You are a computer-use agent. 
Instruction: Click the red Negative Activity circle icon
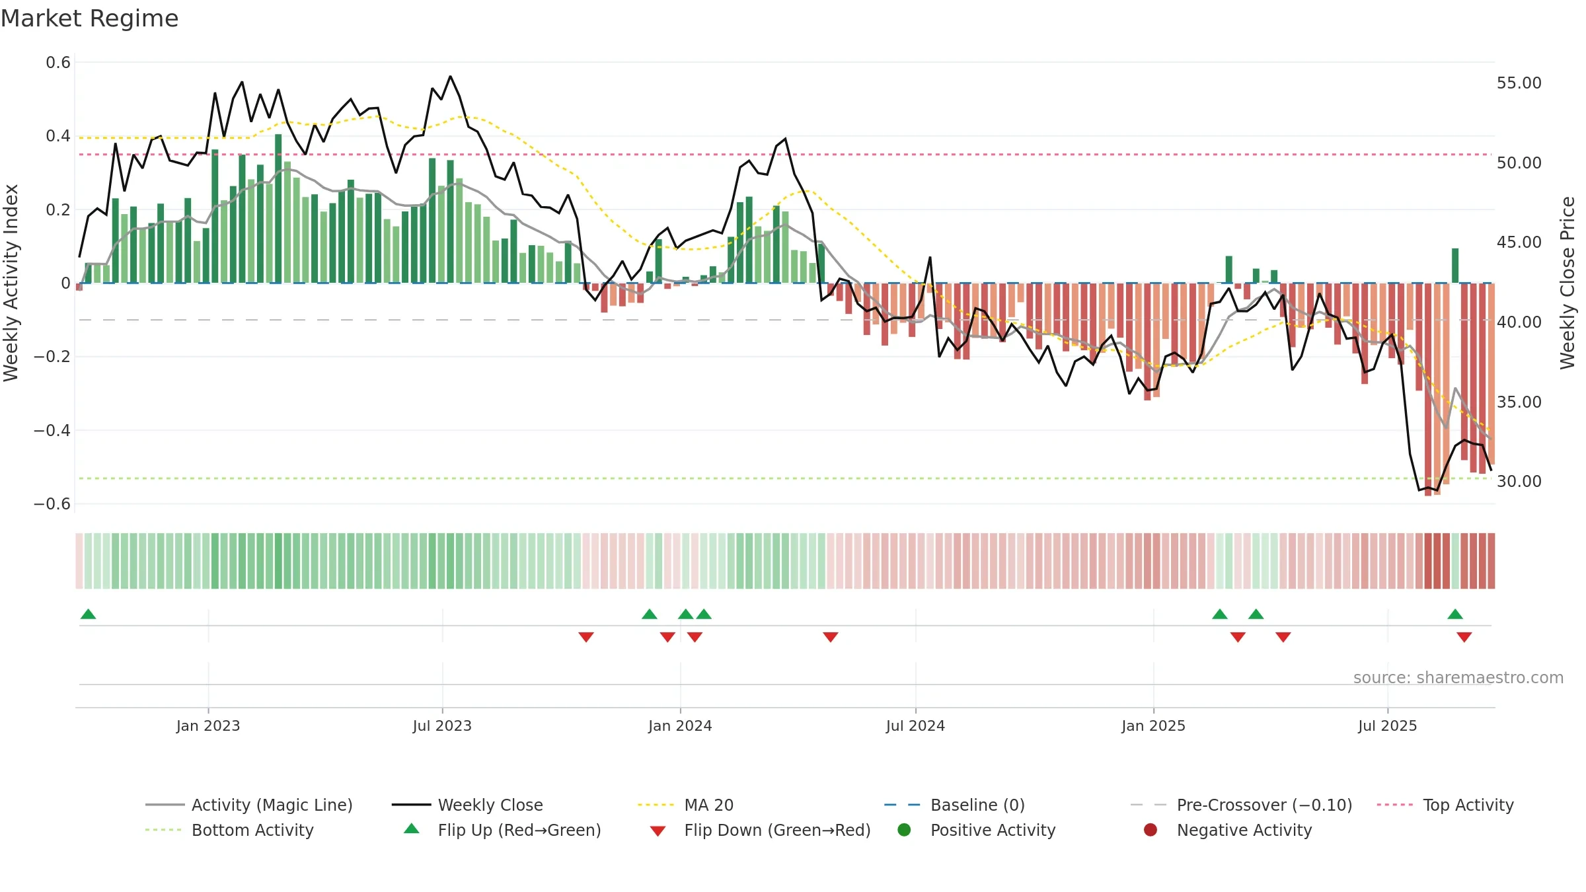pos(1151,830)
